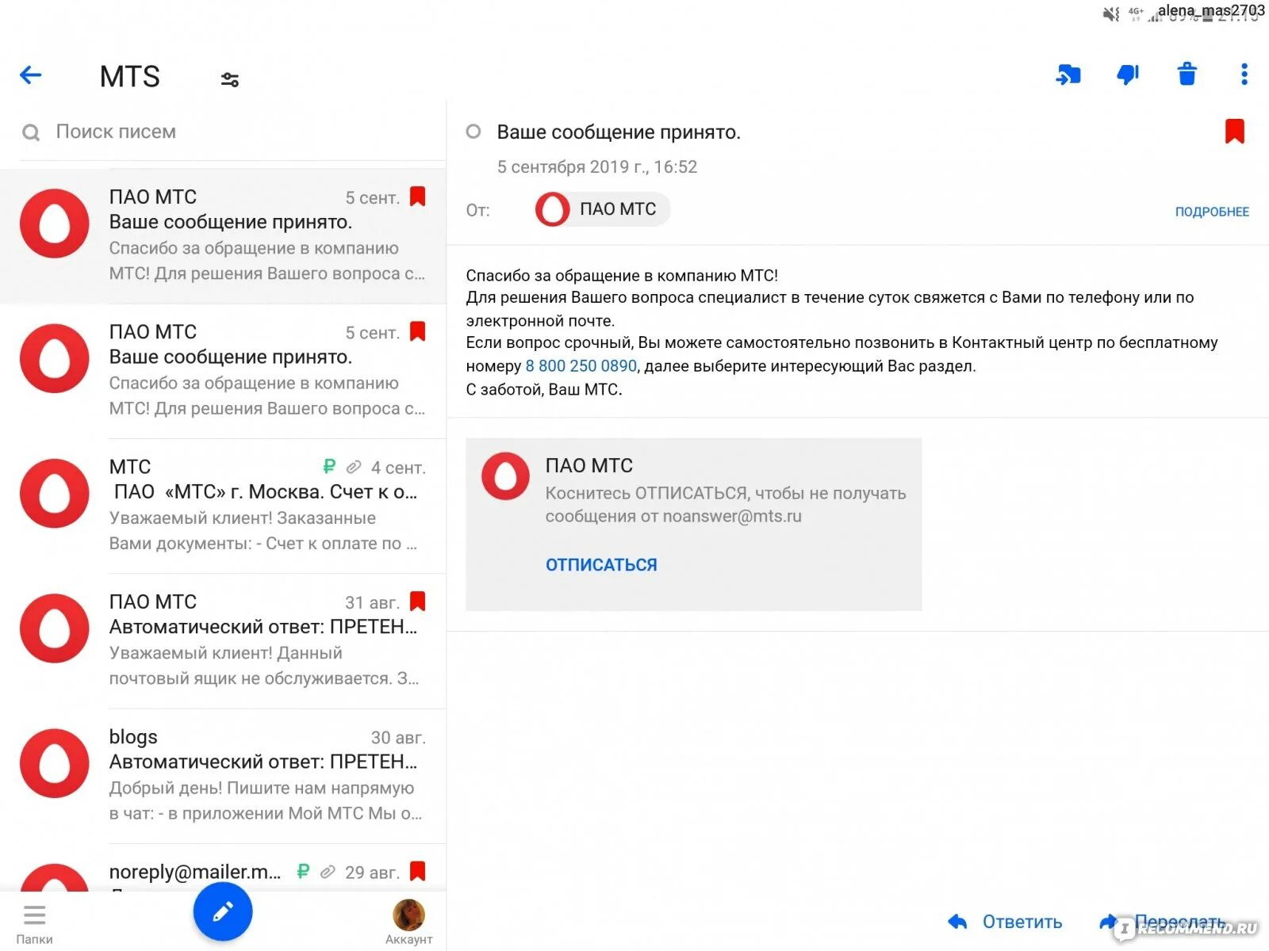This screenshot has width=1269, height=951.
Task: Select the avatar of the 4 сент. МТС email
Action: (55, 494)
